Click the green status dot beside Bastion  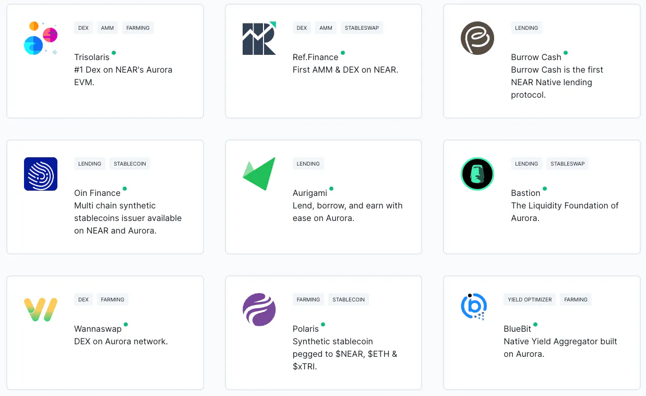(545, 189)
